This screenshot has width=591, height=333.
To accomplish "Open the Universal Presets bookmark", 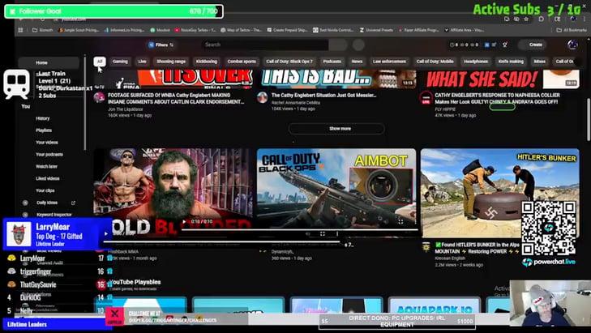I will (x=376, y=30).
